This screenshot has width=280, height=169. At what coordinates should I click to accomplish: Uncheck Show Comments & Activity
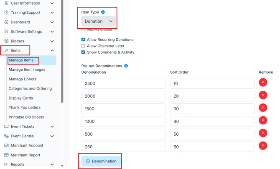click(83, 52)
